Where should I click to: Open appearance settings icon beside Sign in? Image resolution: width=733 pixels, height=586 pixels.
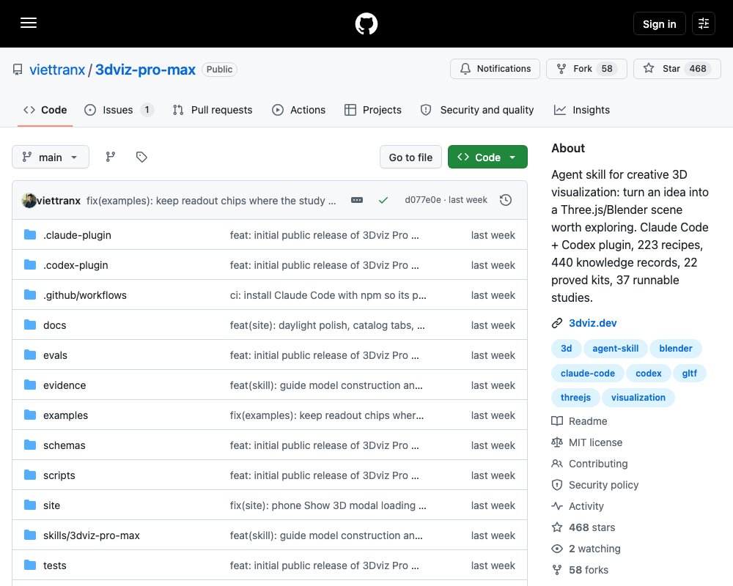tap(703, 23)
